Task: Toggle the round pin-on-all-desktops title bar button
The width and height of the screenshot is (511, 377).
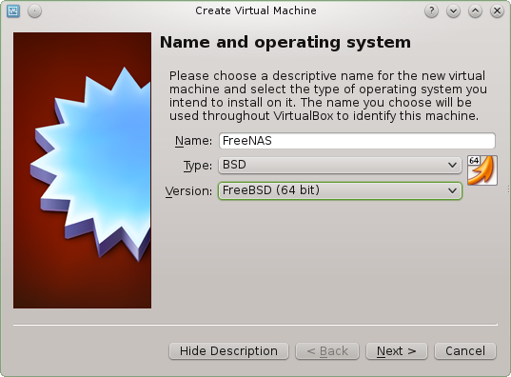Action: [34, 11]
